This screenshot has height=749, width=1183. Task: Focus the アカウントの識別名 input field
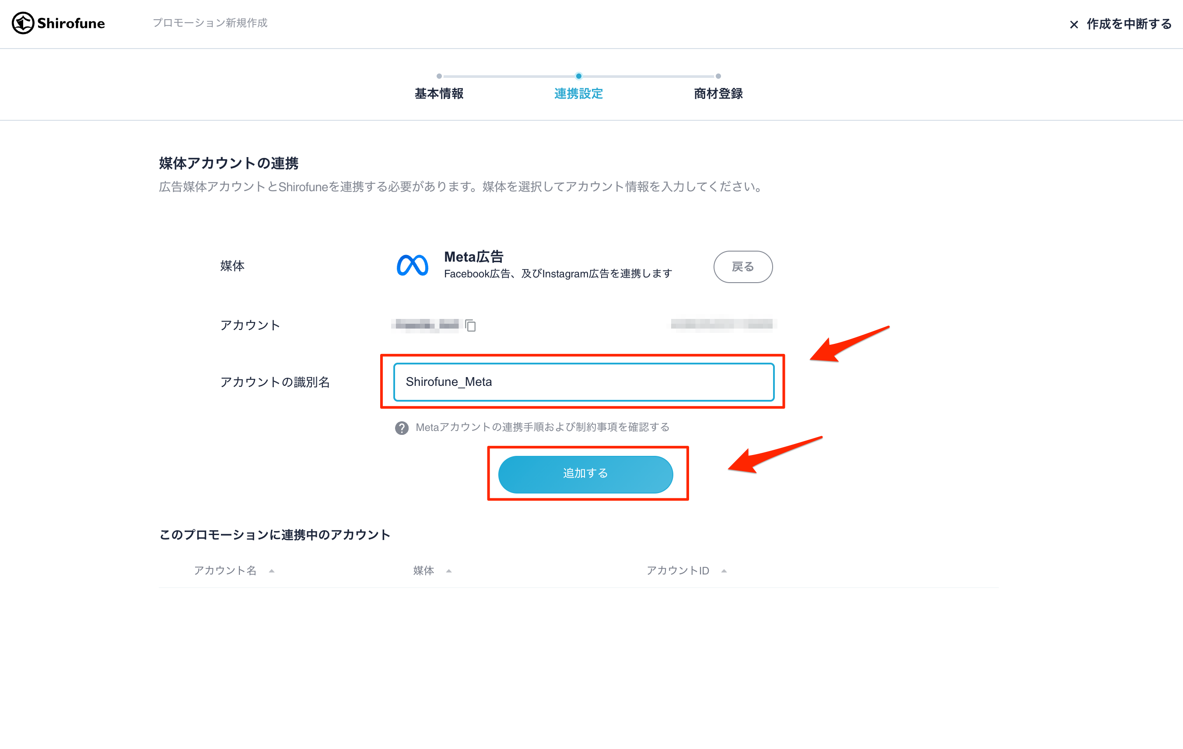(x=584, y=382)
